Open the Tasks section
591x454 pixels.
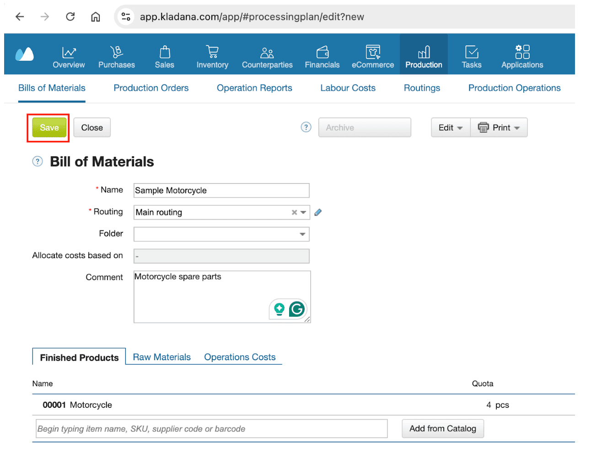(x=472, y=57)
